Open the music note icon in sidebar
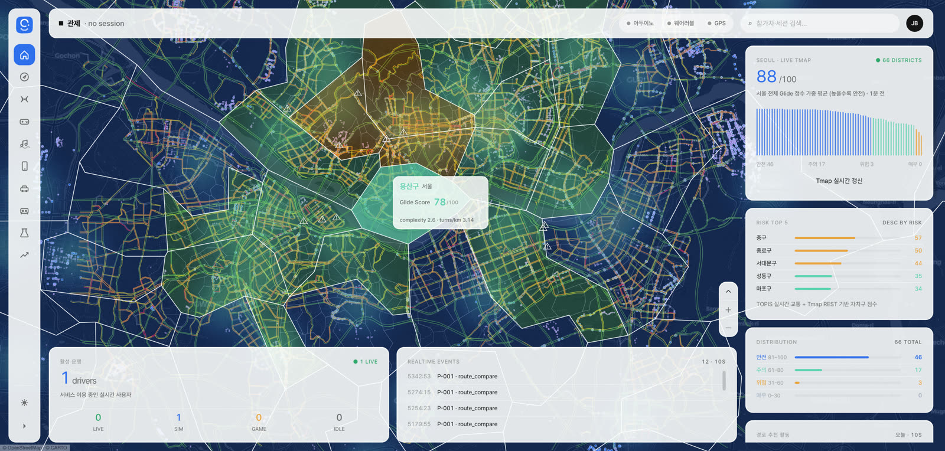 pyautogui.click(x=24, y=144)
